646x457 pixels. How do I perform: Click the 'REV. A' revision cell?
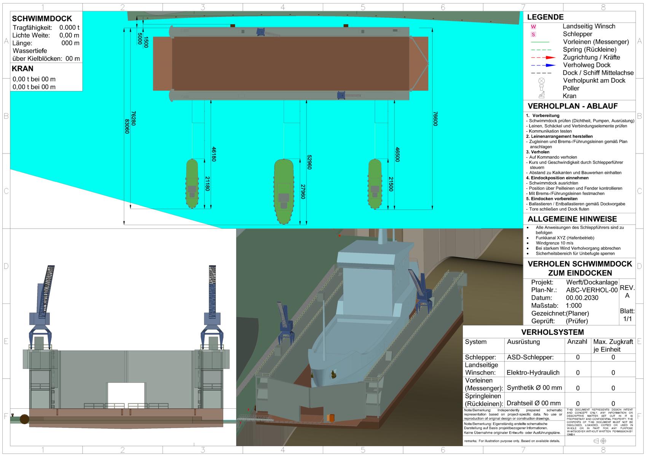point(627,292)
